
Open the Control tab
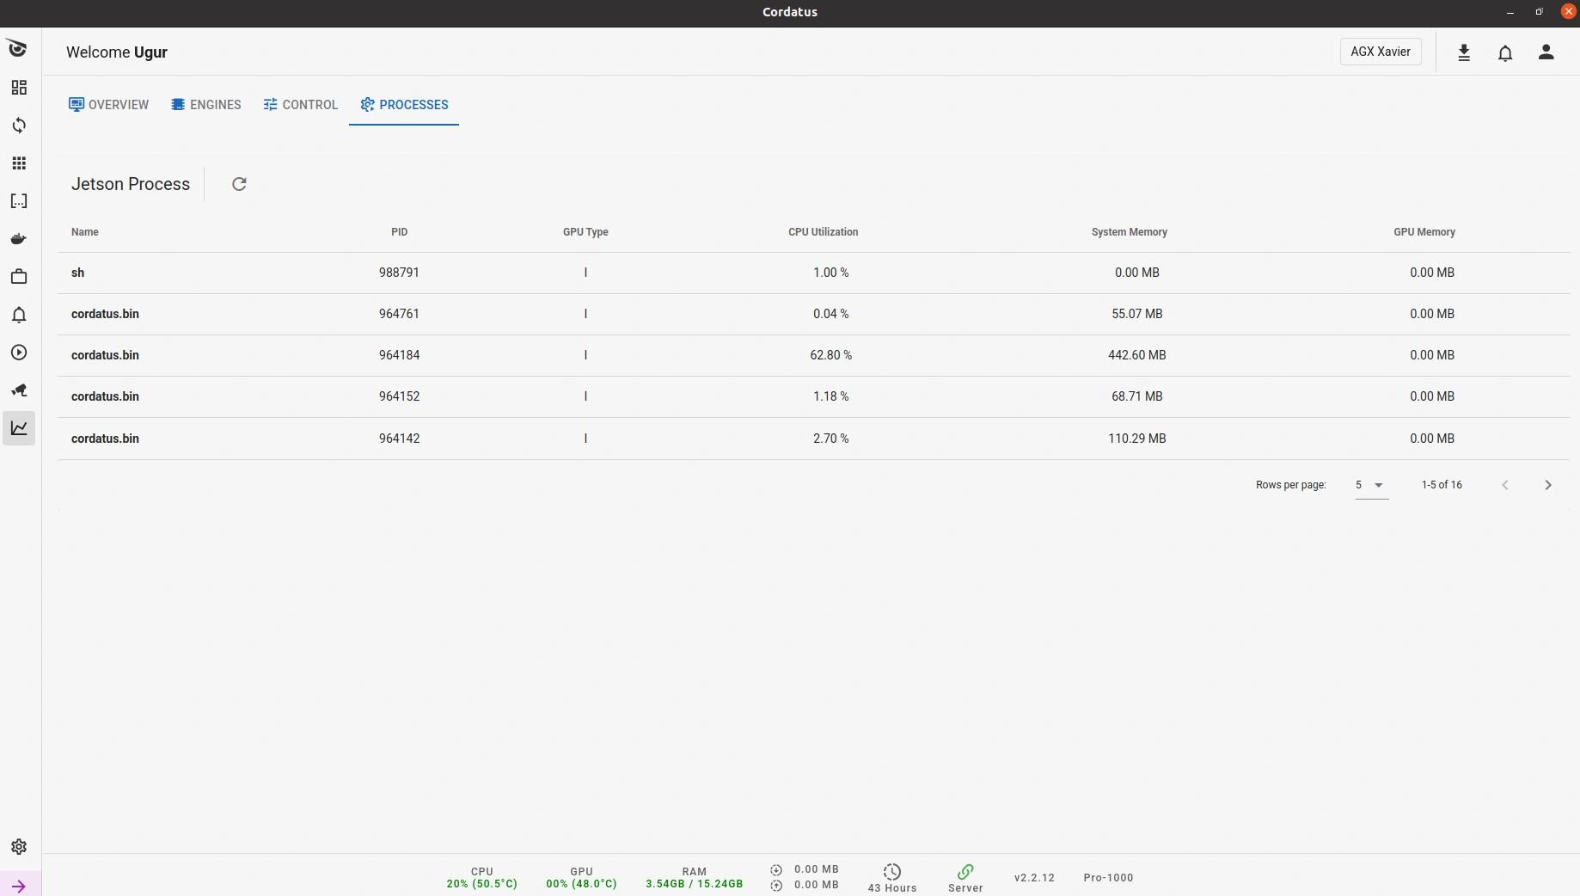(301, 105)
